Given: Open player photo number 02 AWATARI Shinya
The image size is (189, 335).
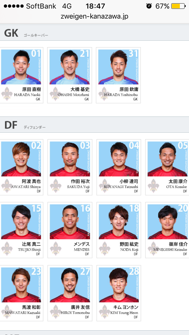Looking at the screenshot, I should tap(21, 159).
